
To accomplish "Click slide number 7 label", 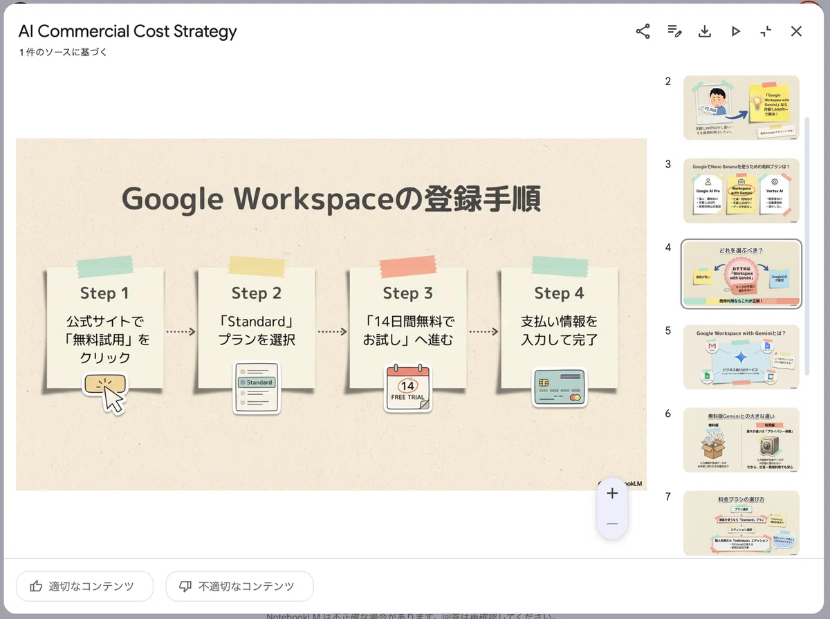I will (668, 497).
